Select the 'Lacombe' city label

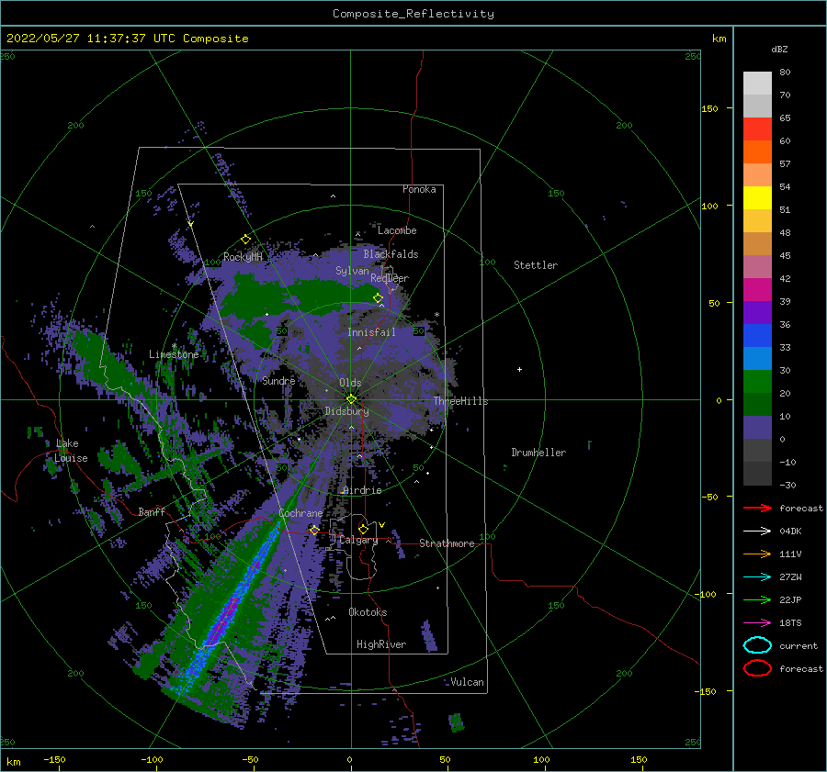[397, 230]
